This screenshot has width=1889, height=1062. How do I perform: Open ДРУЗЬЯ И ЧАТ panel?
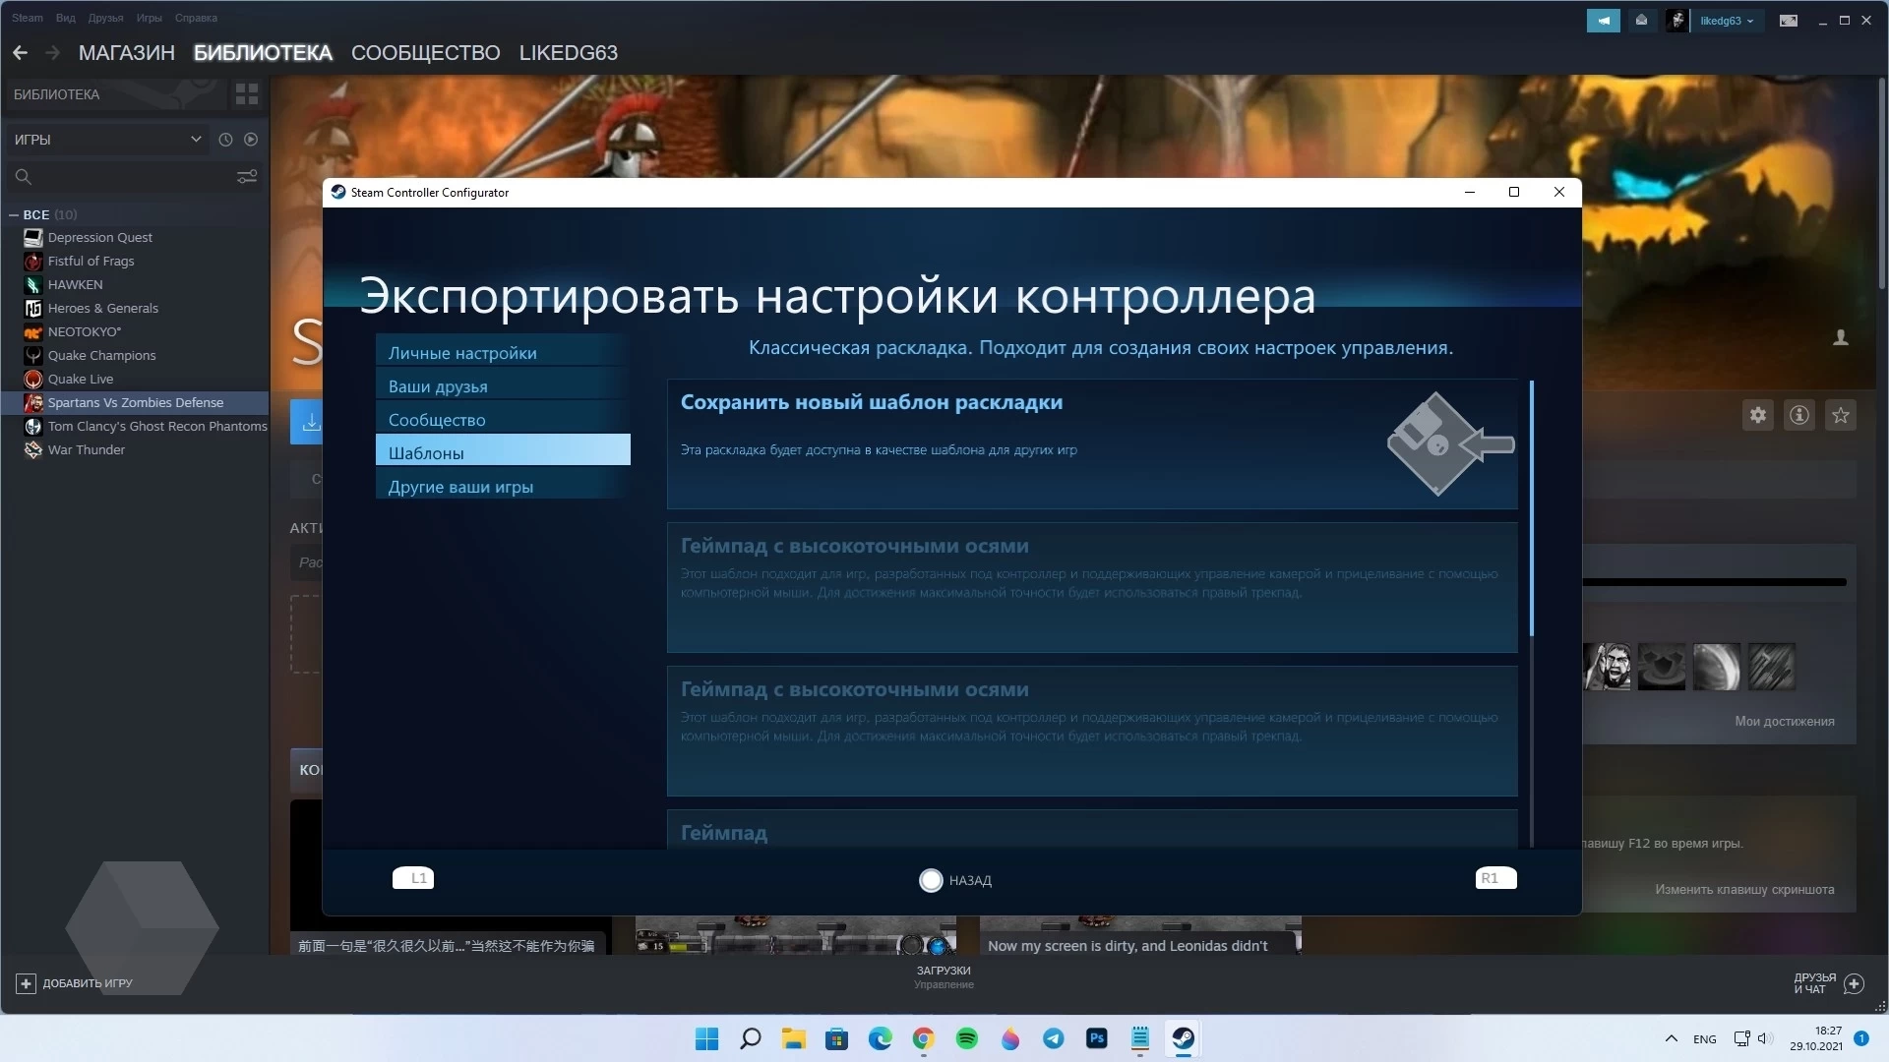click(x=1828, y=983)
